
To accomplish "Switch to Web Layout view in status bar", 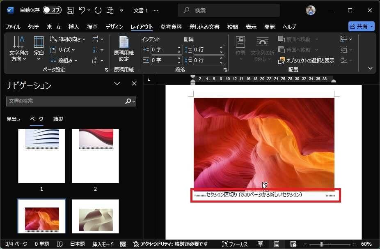I will (293, 244).
